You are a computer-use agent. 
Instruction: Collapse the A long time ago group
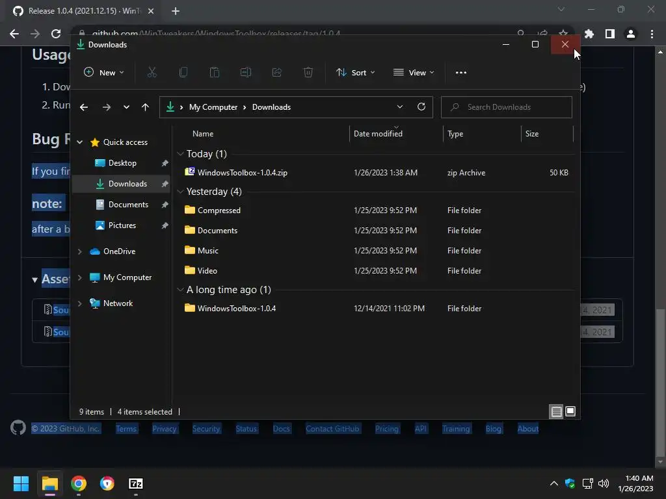(x=180, y=289)
